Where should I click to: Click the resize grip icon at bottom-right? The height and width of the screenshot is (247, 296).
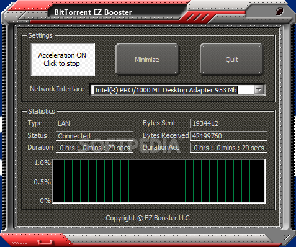click(287, 237)
